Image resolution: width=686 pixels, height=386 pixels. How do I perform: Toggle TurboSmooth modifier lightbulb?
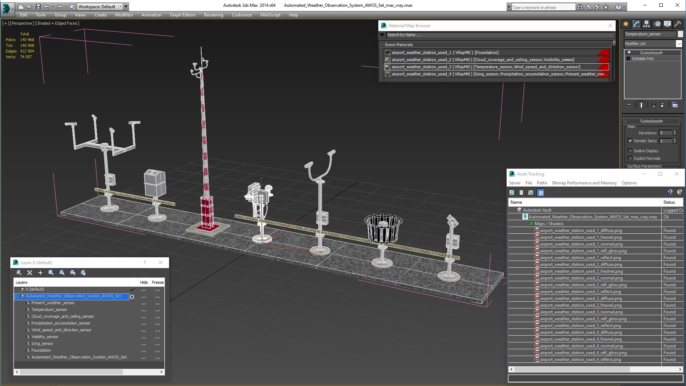pyautogui.click(x=629, y=53)
